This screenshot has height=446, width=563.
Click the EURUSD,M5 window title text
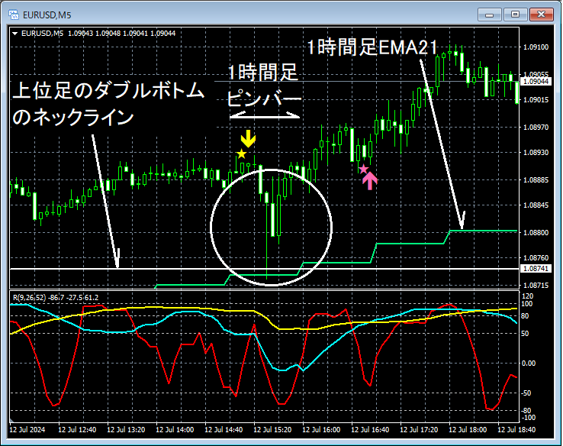click(x=47, y=15)
